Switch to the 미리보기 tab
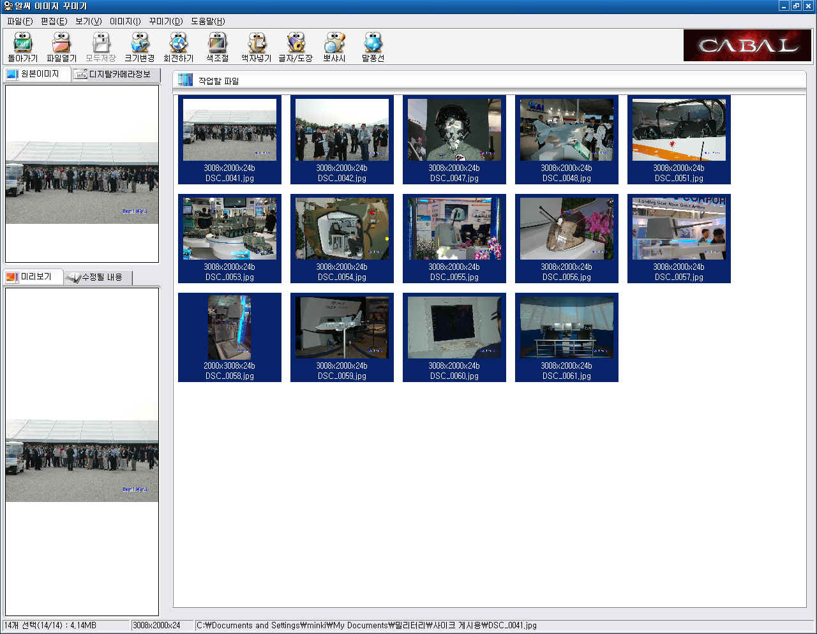The width and height of the screenshot is (817, 634). (34, 277)
